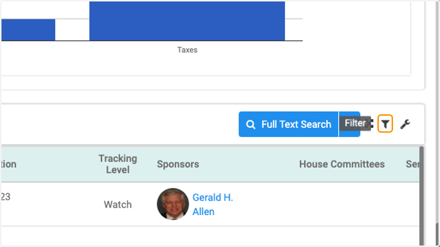This screenshot has height=247, width=440.
Task: Click the fullscreen expand icon behind tooltip
Action: coord(370,124)
